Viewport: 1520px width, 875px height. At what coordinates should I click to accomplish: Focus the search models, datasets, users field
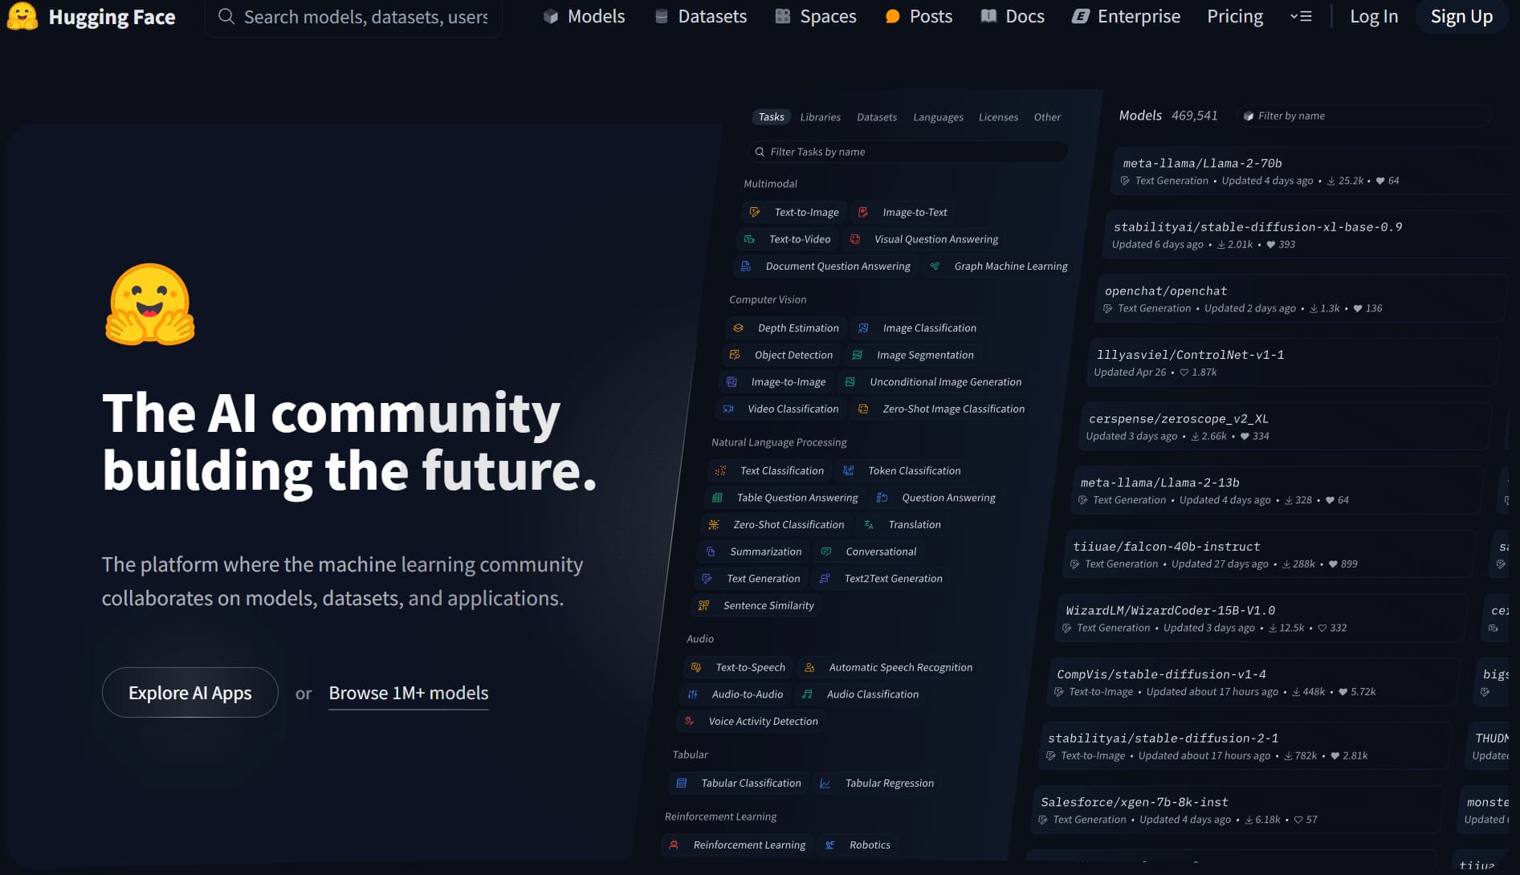(x=353, y=16)
